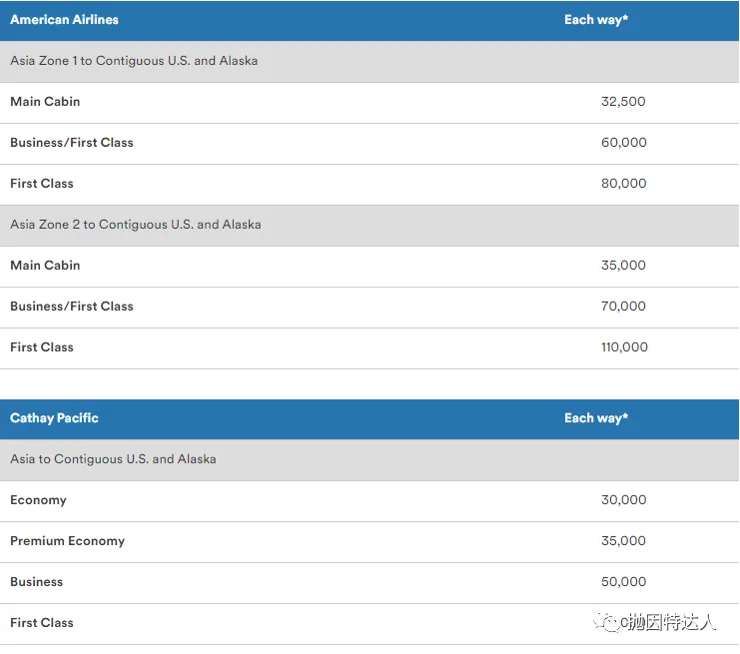740x654 pixels.
Task: Select the Asia Zone 1 to Contiguous U.S. row
Action: coord(370,61)
